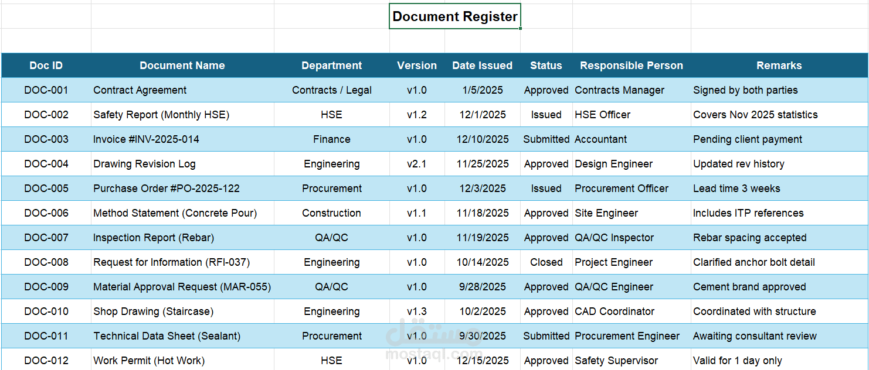The width and height of the screenshot is (869, 370).
Task: Select the Includes ITP references remark
Action: pos(779,213)
